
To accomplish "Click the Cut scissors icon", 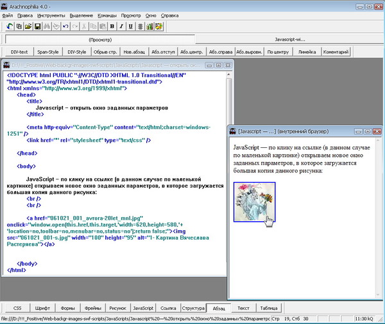I will [x=84, y=26].
